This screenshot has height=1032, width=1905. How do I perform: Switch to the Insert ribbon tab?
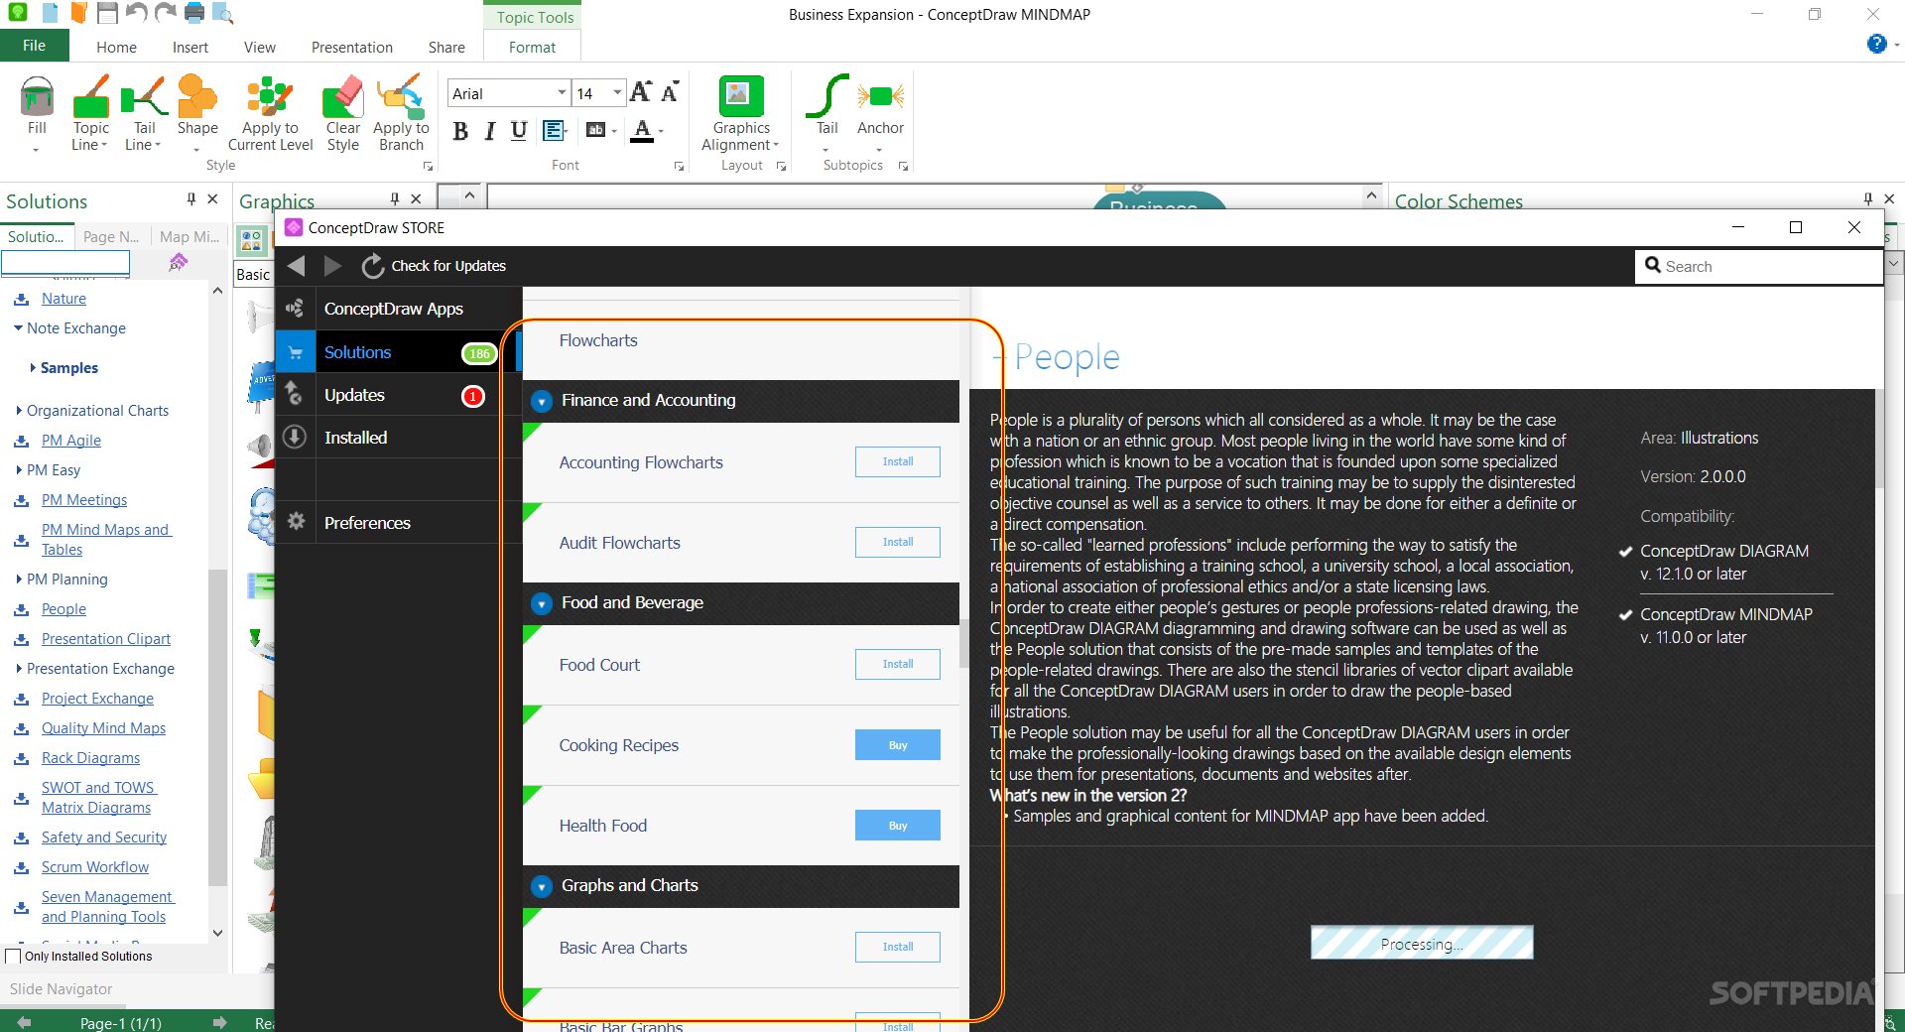coord(190,47)
